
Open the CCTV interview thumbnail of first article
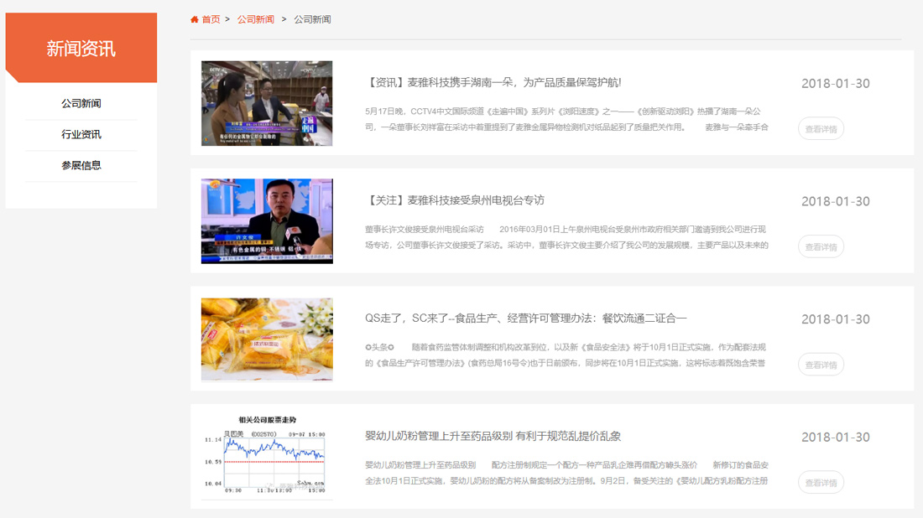(x=267, y=103)
